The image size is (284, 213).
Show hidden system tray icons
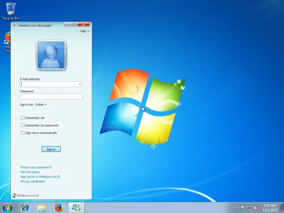tap(236, 208)
